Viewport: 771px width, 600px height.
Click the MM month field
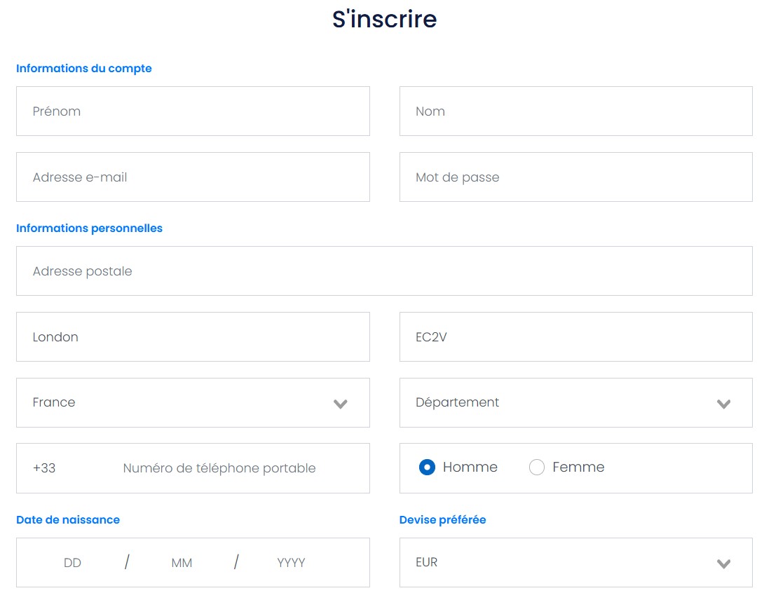click(182, 563)
